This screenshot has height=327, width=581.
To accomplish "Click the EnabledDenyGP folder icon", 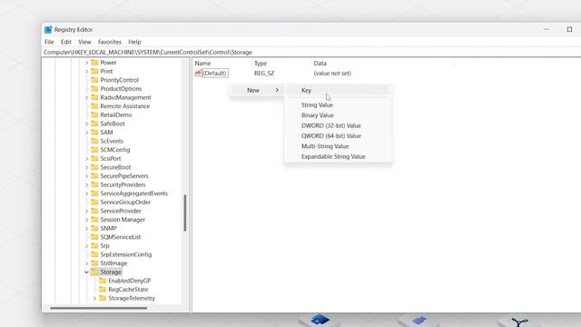I will (x=103, y=281).
